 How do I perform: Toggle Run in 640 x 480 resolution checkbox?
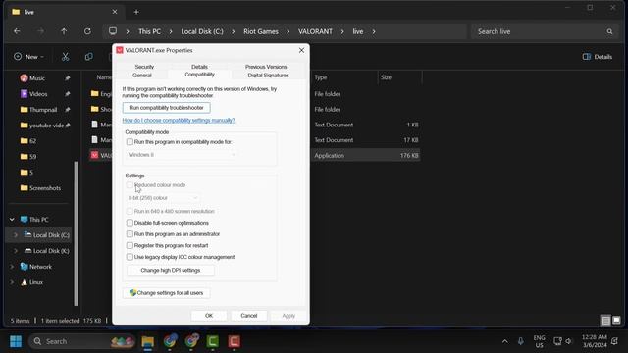point(130,211)
